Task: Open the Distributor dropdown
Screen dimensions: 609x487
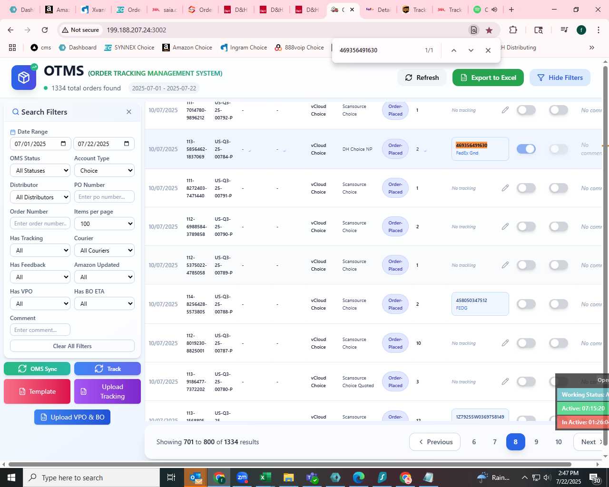Action: click(40, 197)
